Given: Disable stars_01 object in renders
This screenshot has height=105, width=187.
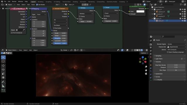Looking at the screenshot, I should coord(185,21).
